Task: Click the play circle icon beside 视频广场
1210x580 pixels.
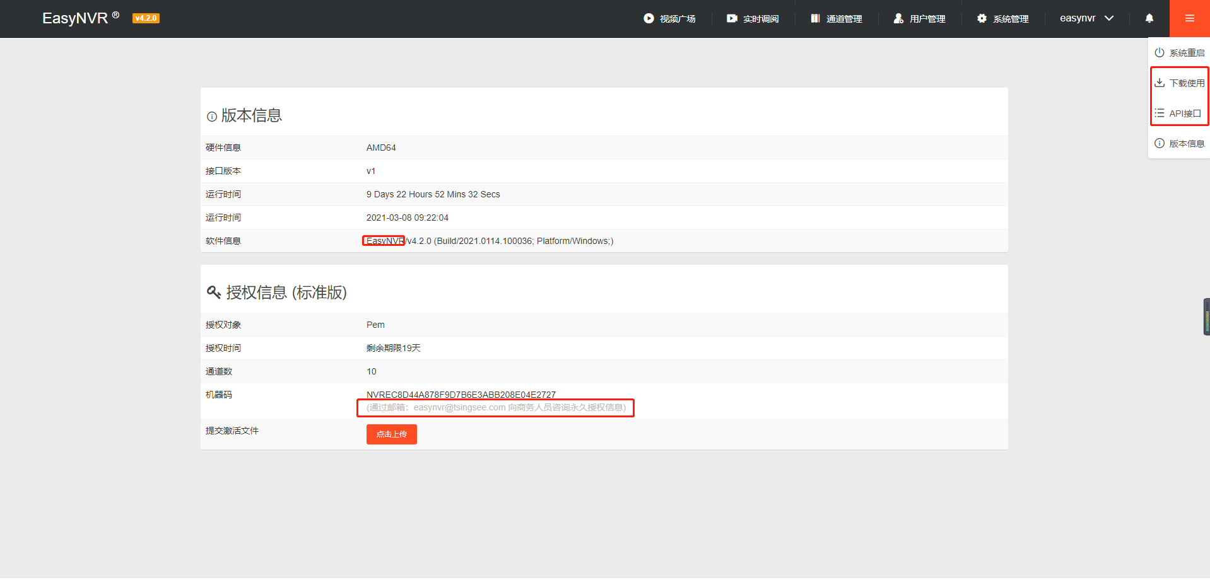Action: pos(649,18)
